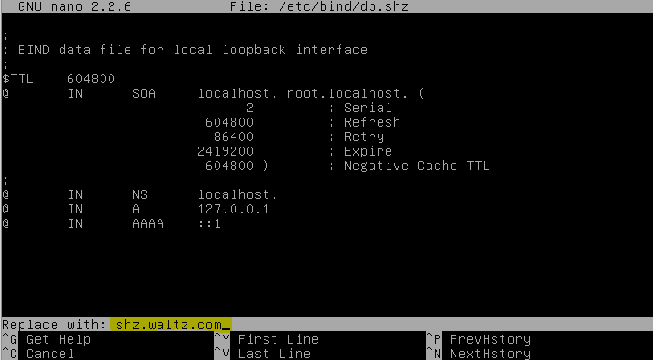Click the ^P key hint
The height and width of the screenshot is (360, 653).
(434, 339)
